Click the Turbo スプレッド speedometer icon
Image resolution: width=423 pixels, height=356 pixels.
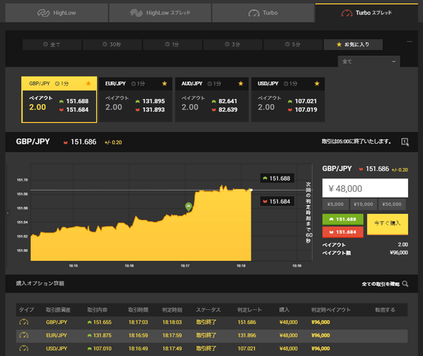click(347, 13)
